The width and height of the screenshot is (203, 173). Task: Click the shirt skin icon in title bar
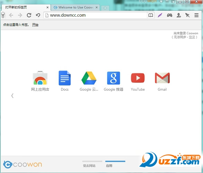tap(161, 1)
